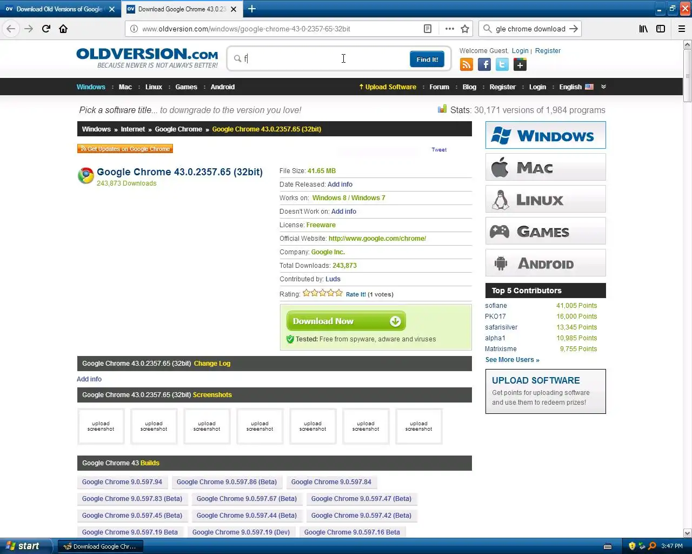
Task: Open the browser home page icon
Action: 63,29
